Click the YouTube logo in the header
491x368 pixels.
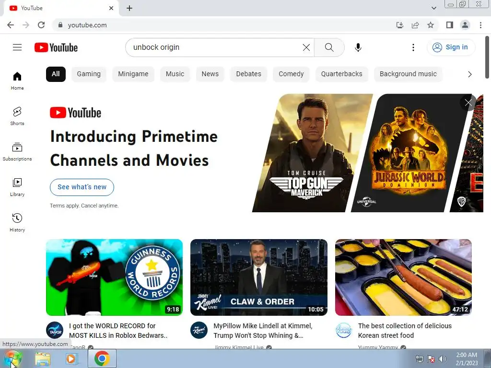pos(56,47)
